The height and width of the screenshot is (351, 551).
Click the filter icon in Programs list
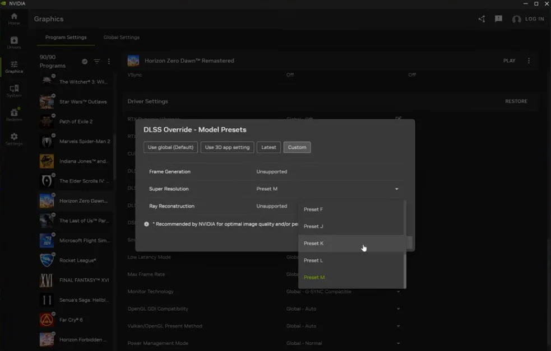(97, 62)
